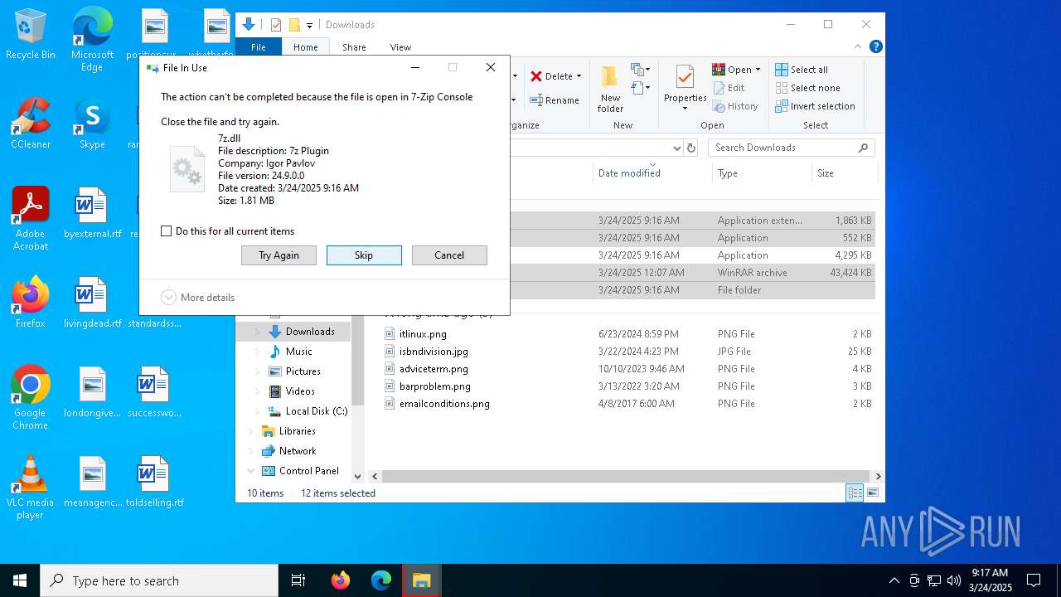
Task: Select the isbndivision.jpg file
Action: point(434,352)
